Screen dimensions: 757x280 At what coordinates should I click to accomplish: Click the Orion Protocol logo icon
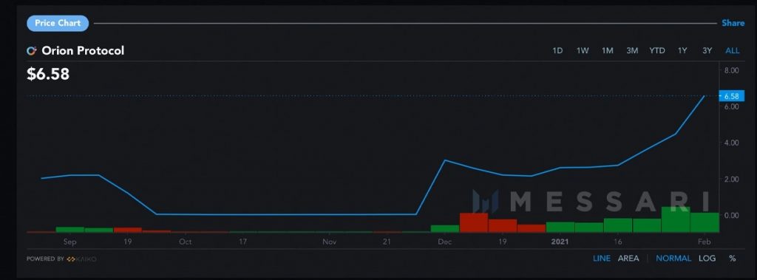coord(32,51)
